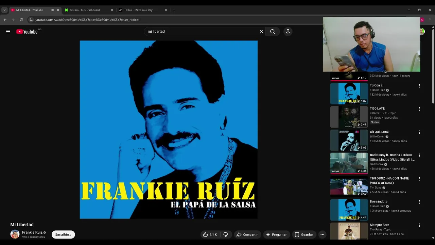
Task: Open the Frankie Ruiz channel name link
Action: (32, 232)
